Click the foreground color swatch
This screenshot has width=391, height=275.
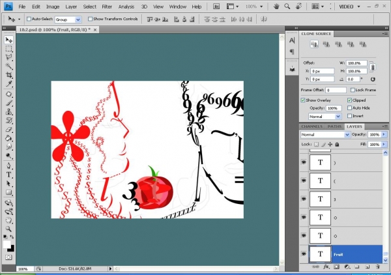(7, 244)
